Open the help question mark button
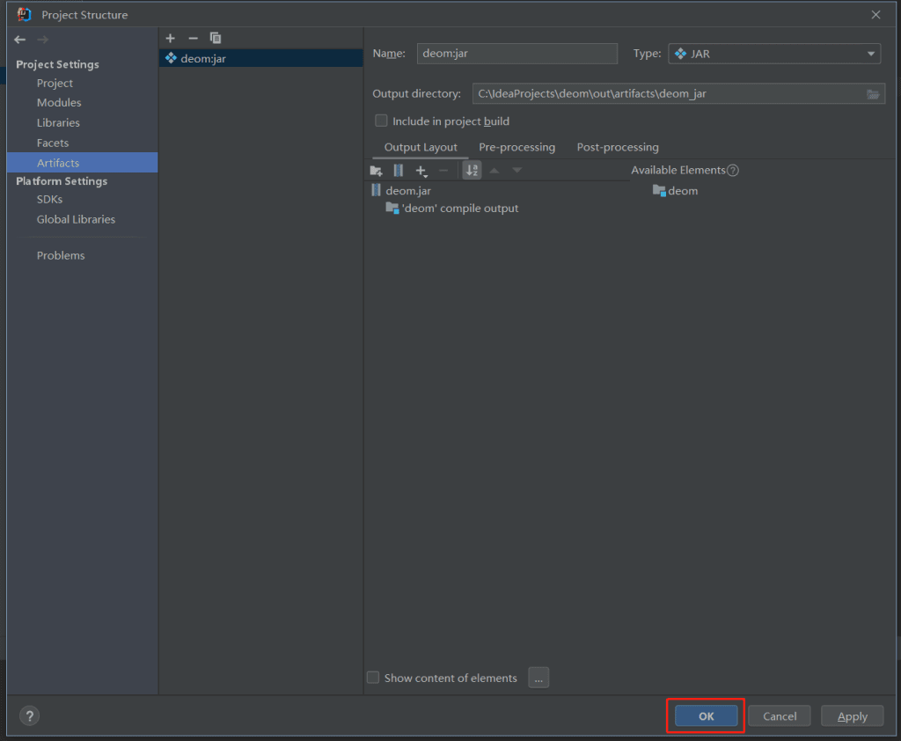The height and width of the screenshot is (741, 901). pyautogui.click(x=30, y=715)
